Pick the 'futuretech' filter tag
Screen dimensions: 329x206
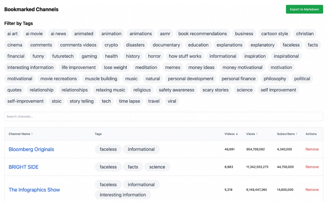[x=63, y=56]
